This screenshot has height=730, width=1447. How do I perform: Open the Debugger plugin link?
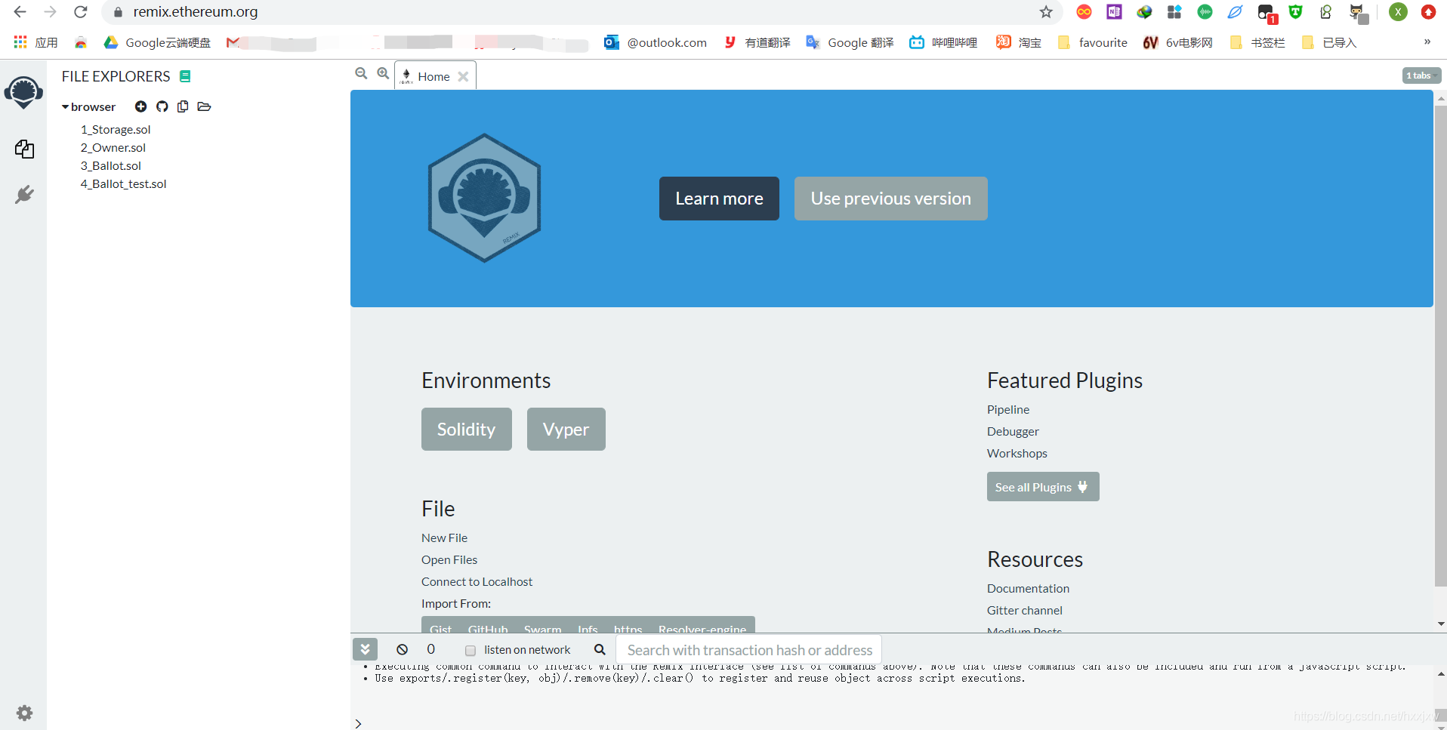1013,431
